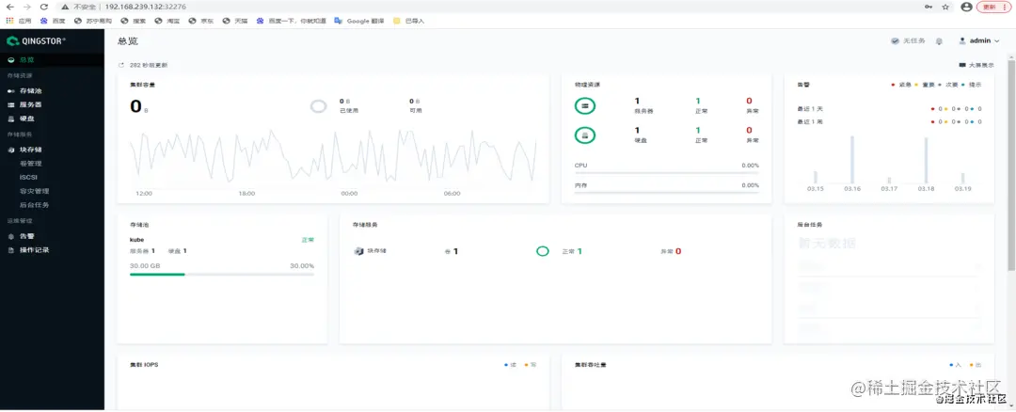Open the first 百度 bookmark
Image resolution: width=1016 pixels, height=412 pixels.
point(53,21)
